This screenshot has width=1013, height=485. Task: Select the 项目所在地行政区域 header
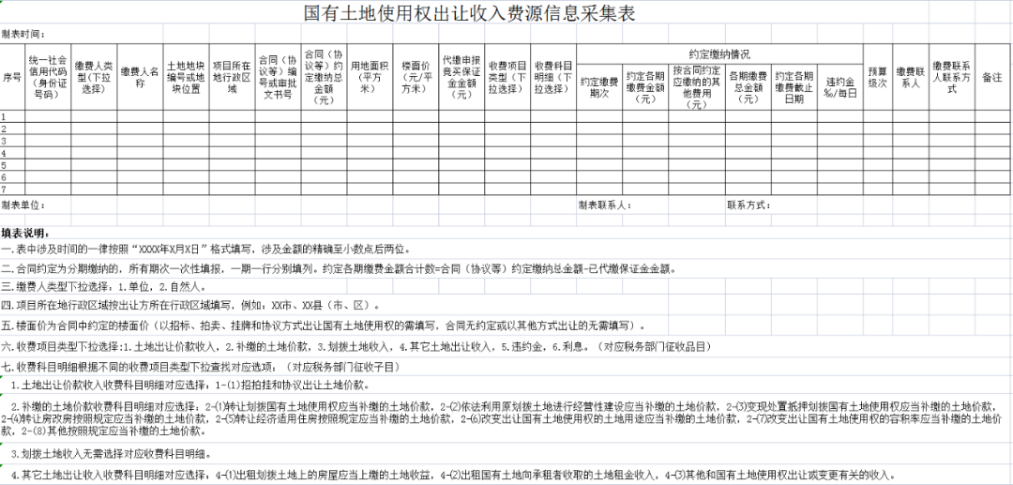coord(232,78)
